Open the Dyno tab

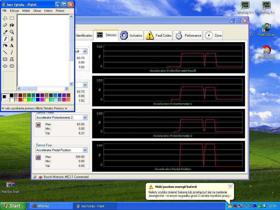click(x=213, y=35)
